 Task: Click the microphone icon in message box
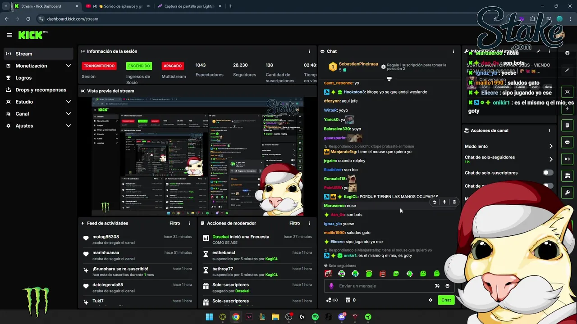pos(331,286)
